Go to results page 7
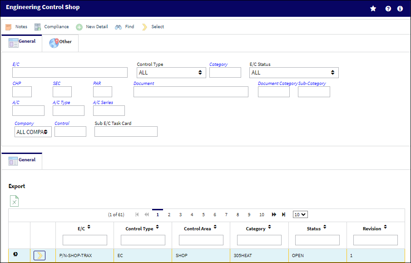Viewport: 411px width, 263px height. point(226,214)
